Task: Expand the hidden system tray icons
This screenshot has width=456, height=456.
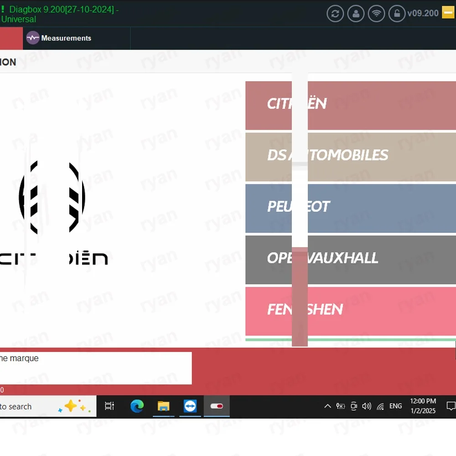Action: pos(327,406)
